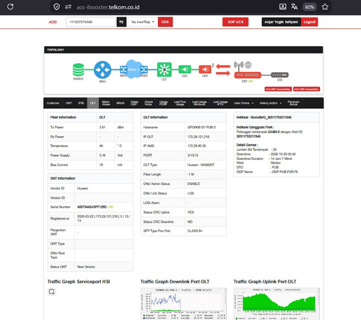The width and height of the screenshot is (361, 320).
Task: Expand the History Action dropdown menu
Action: pos(271,103)
